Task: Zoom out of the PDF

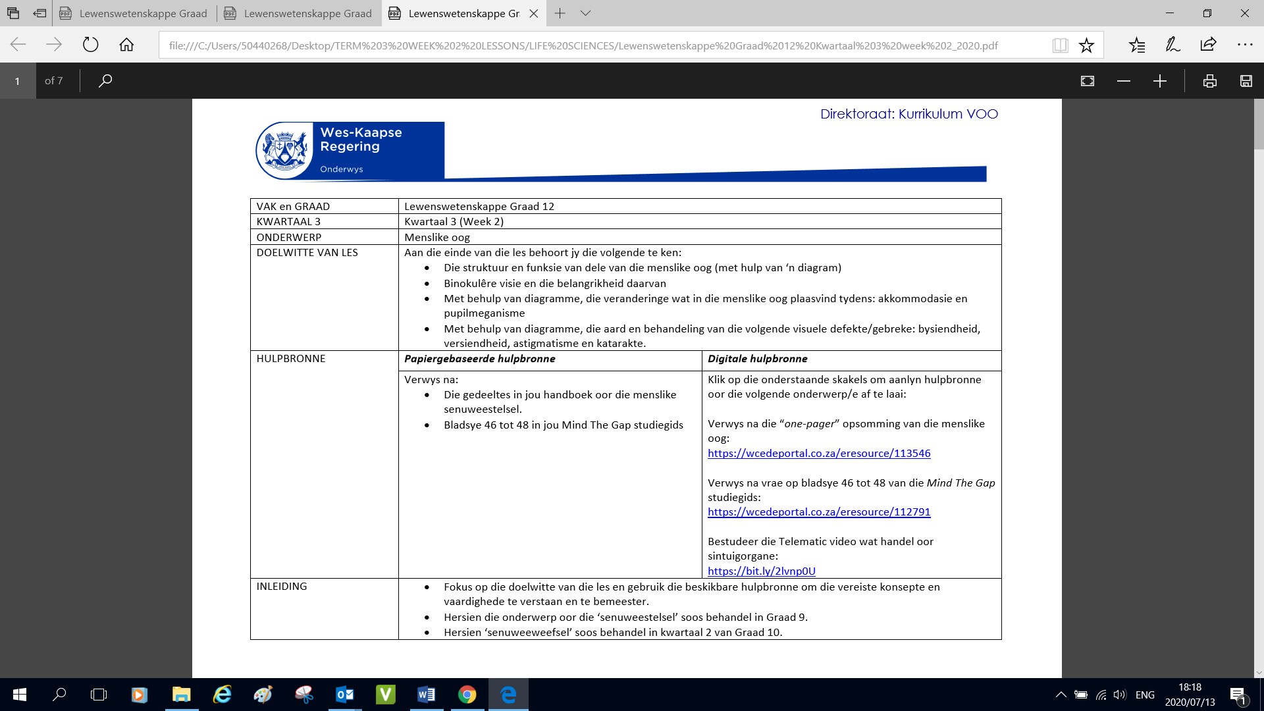Action: pos(1124,81)
